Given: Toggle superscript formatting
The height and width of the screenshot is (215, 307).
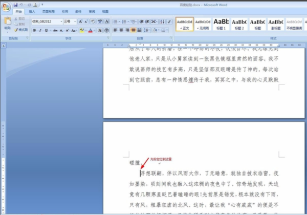Looking at the screenshot, I should 67,30.
